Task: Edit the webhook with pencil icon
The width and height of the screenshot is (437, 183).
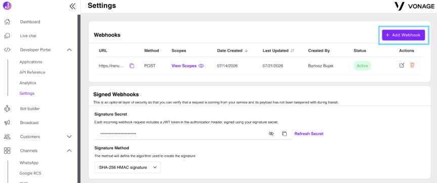Action: click(x=402, y=65)
